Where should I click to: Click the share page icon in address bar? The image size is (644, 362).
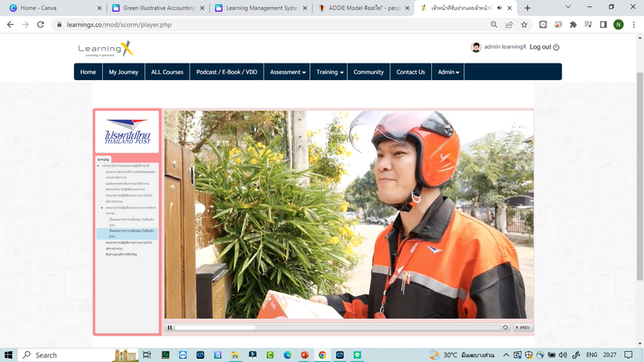point(508,24)
